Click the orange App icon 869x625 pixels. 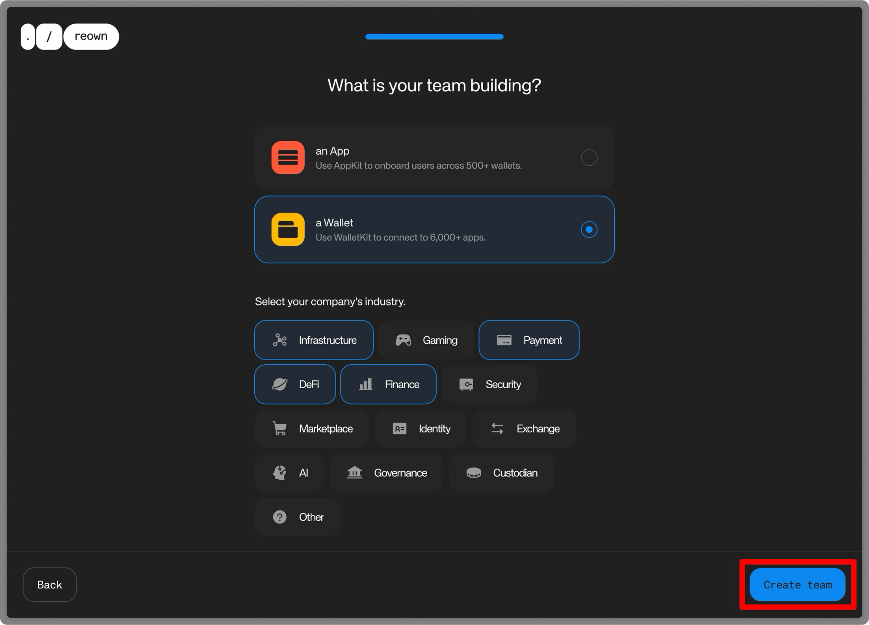[x=288, y=157]
